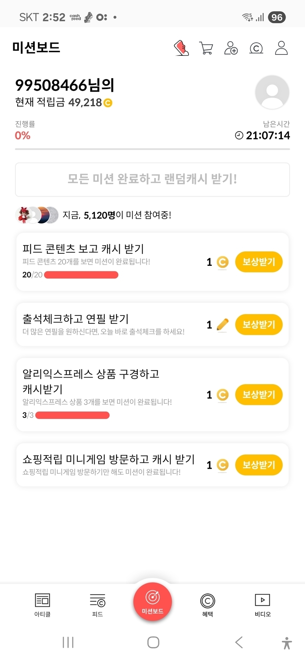The width and height of the screenshot is (305, 661).
Task: Open the 혜택 benefits tab
Action: coord(208,605)
